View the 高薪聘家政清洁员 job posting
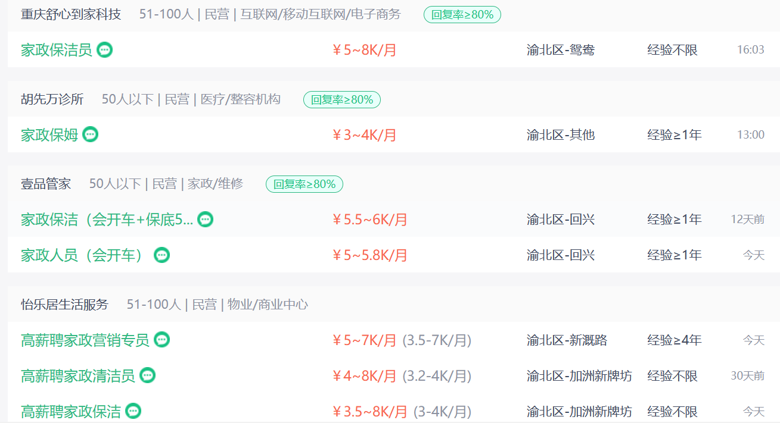This screenshot has width=780, height=423. coord(78,376)
